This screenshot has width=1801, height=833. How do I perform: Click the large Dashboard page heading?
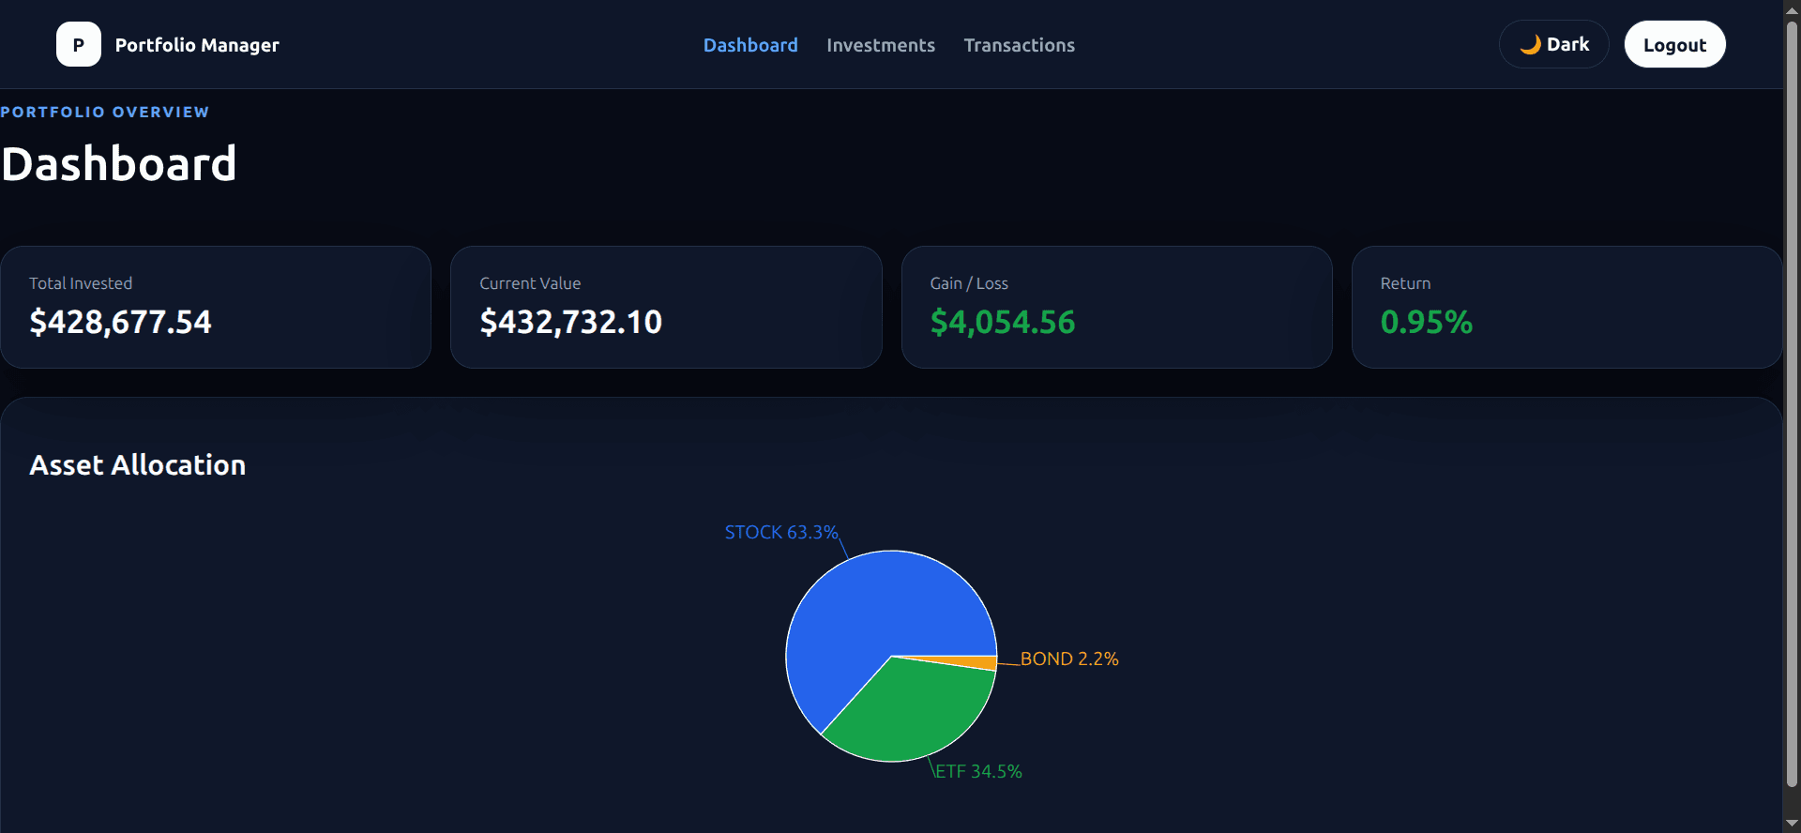(x=118, y=164)
